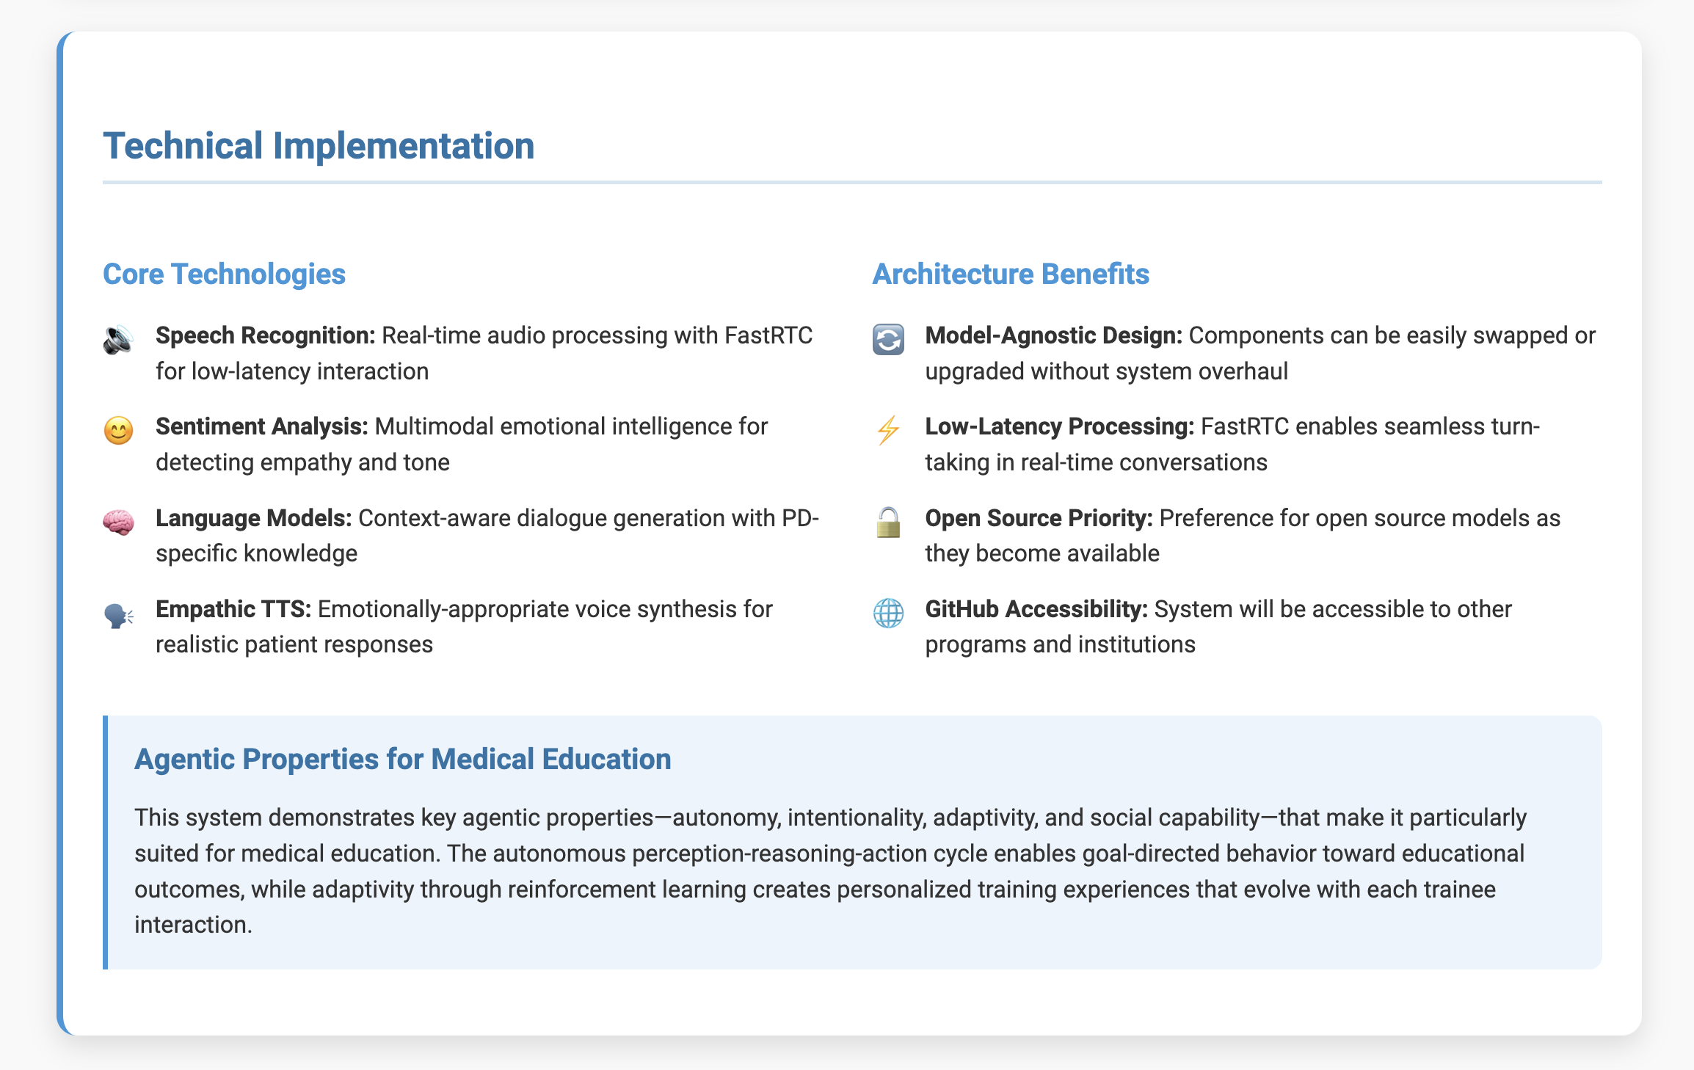Click the padlock Open Source Priority icon

click(x=888, y=523)
